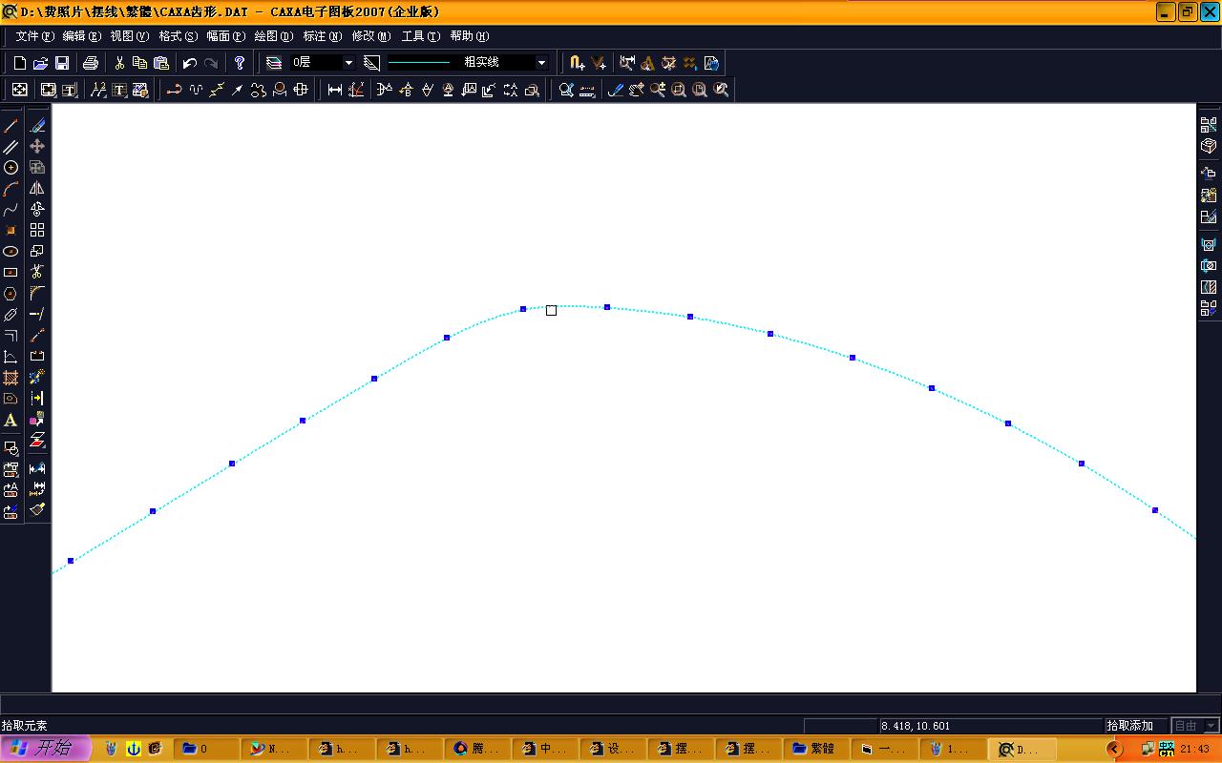Screen dimensions: 1222x763
Task: Click the Paste clipboard icon
Action: point(161,63)
